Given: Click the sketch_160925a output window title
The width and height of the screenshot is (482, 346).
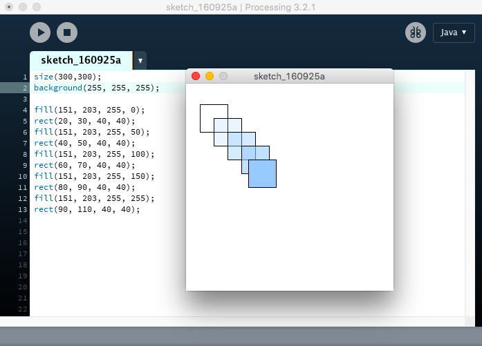Looking at the screenshot, I should [x=289, y=76].
